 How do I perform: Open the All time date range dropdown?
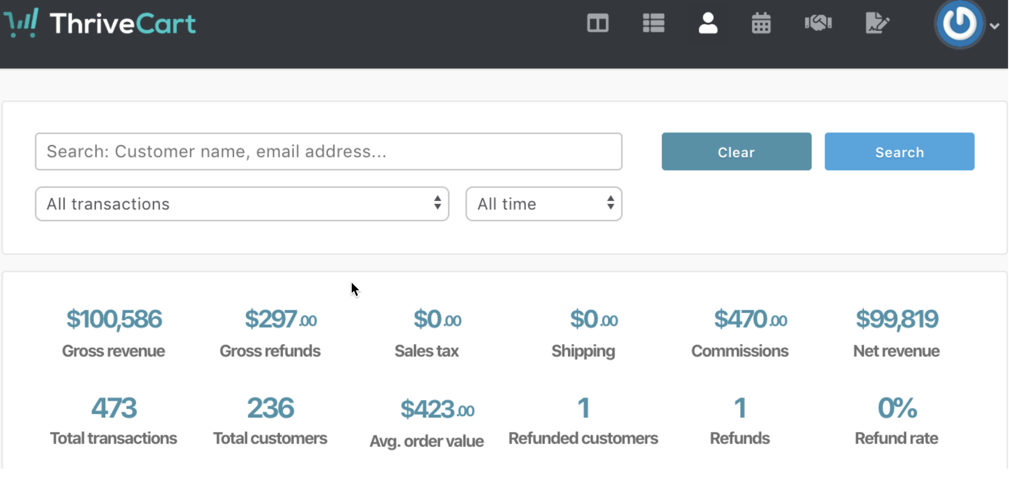pyautogui.click(x=544, y=204)
